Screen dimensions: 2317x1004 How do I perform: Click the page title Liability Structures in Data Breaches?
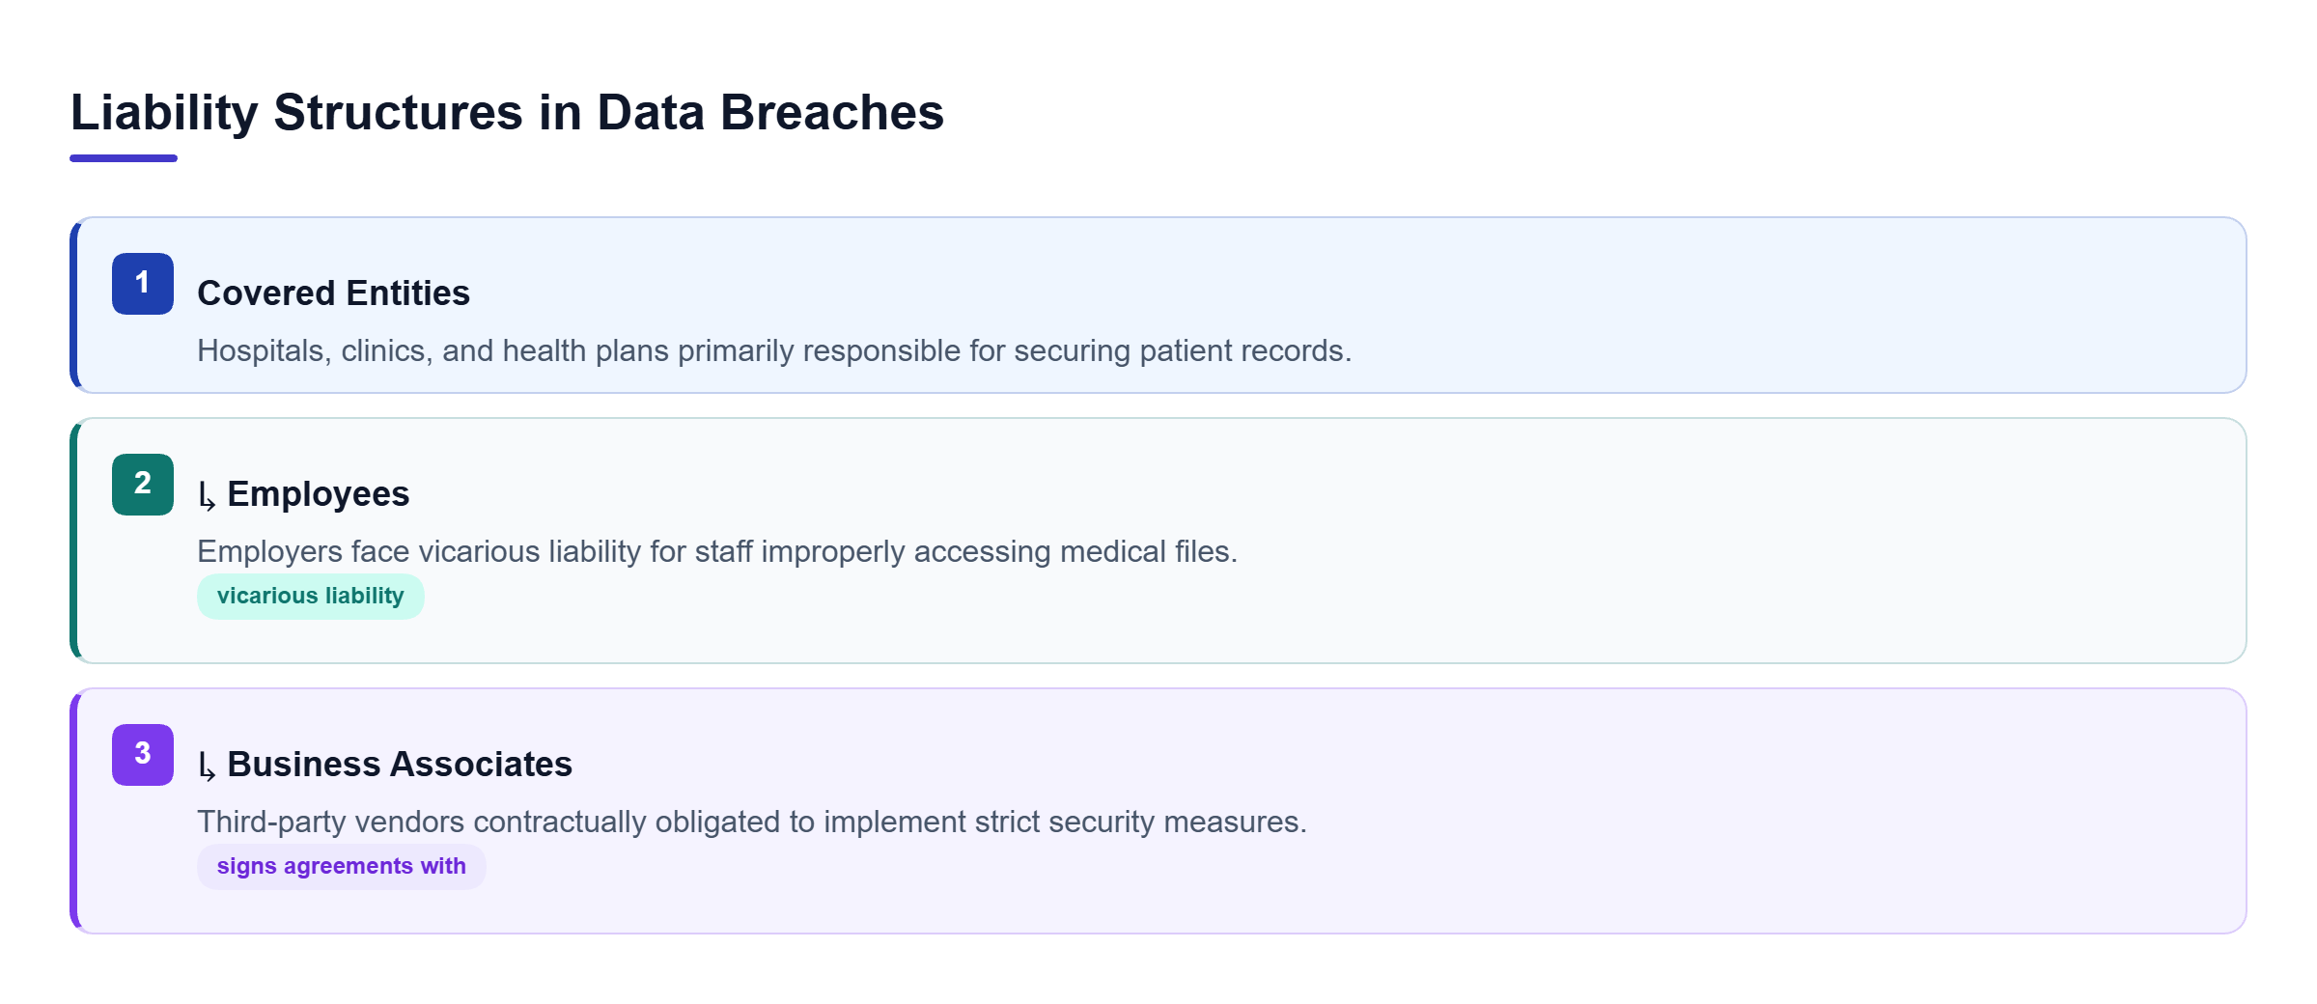coord(507,112)
